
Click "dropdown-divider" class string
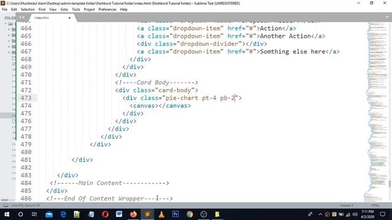tap(209, 44)
